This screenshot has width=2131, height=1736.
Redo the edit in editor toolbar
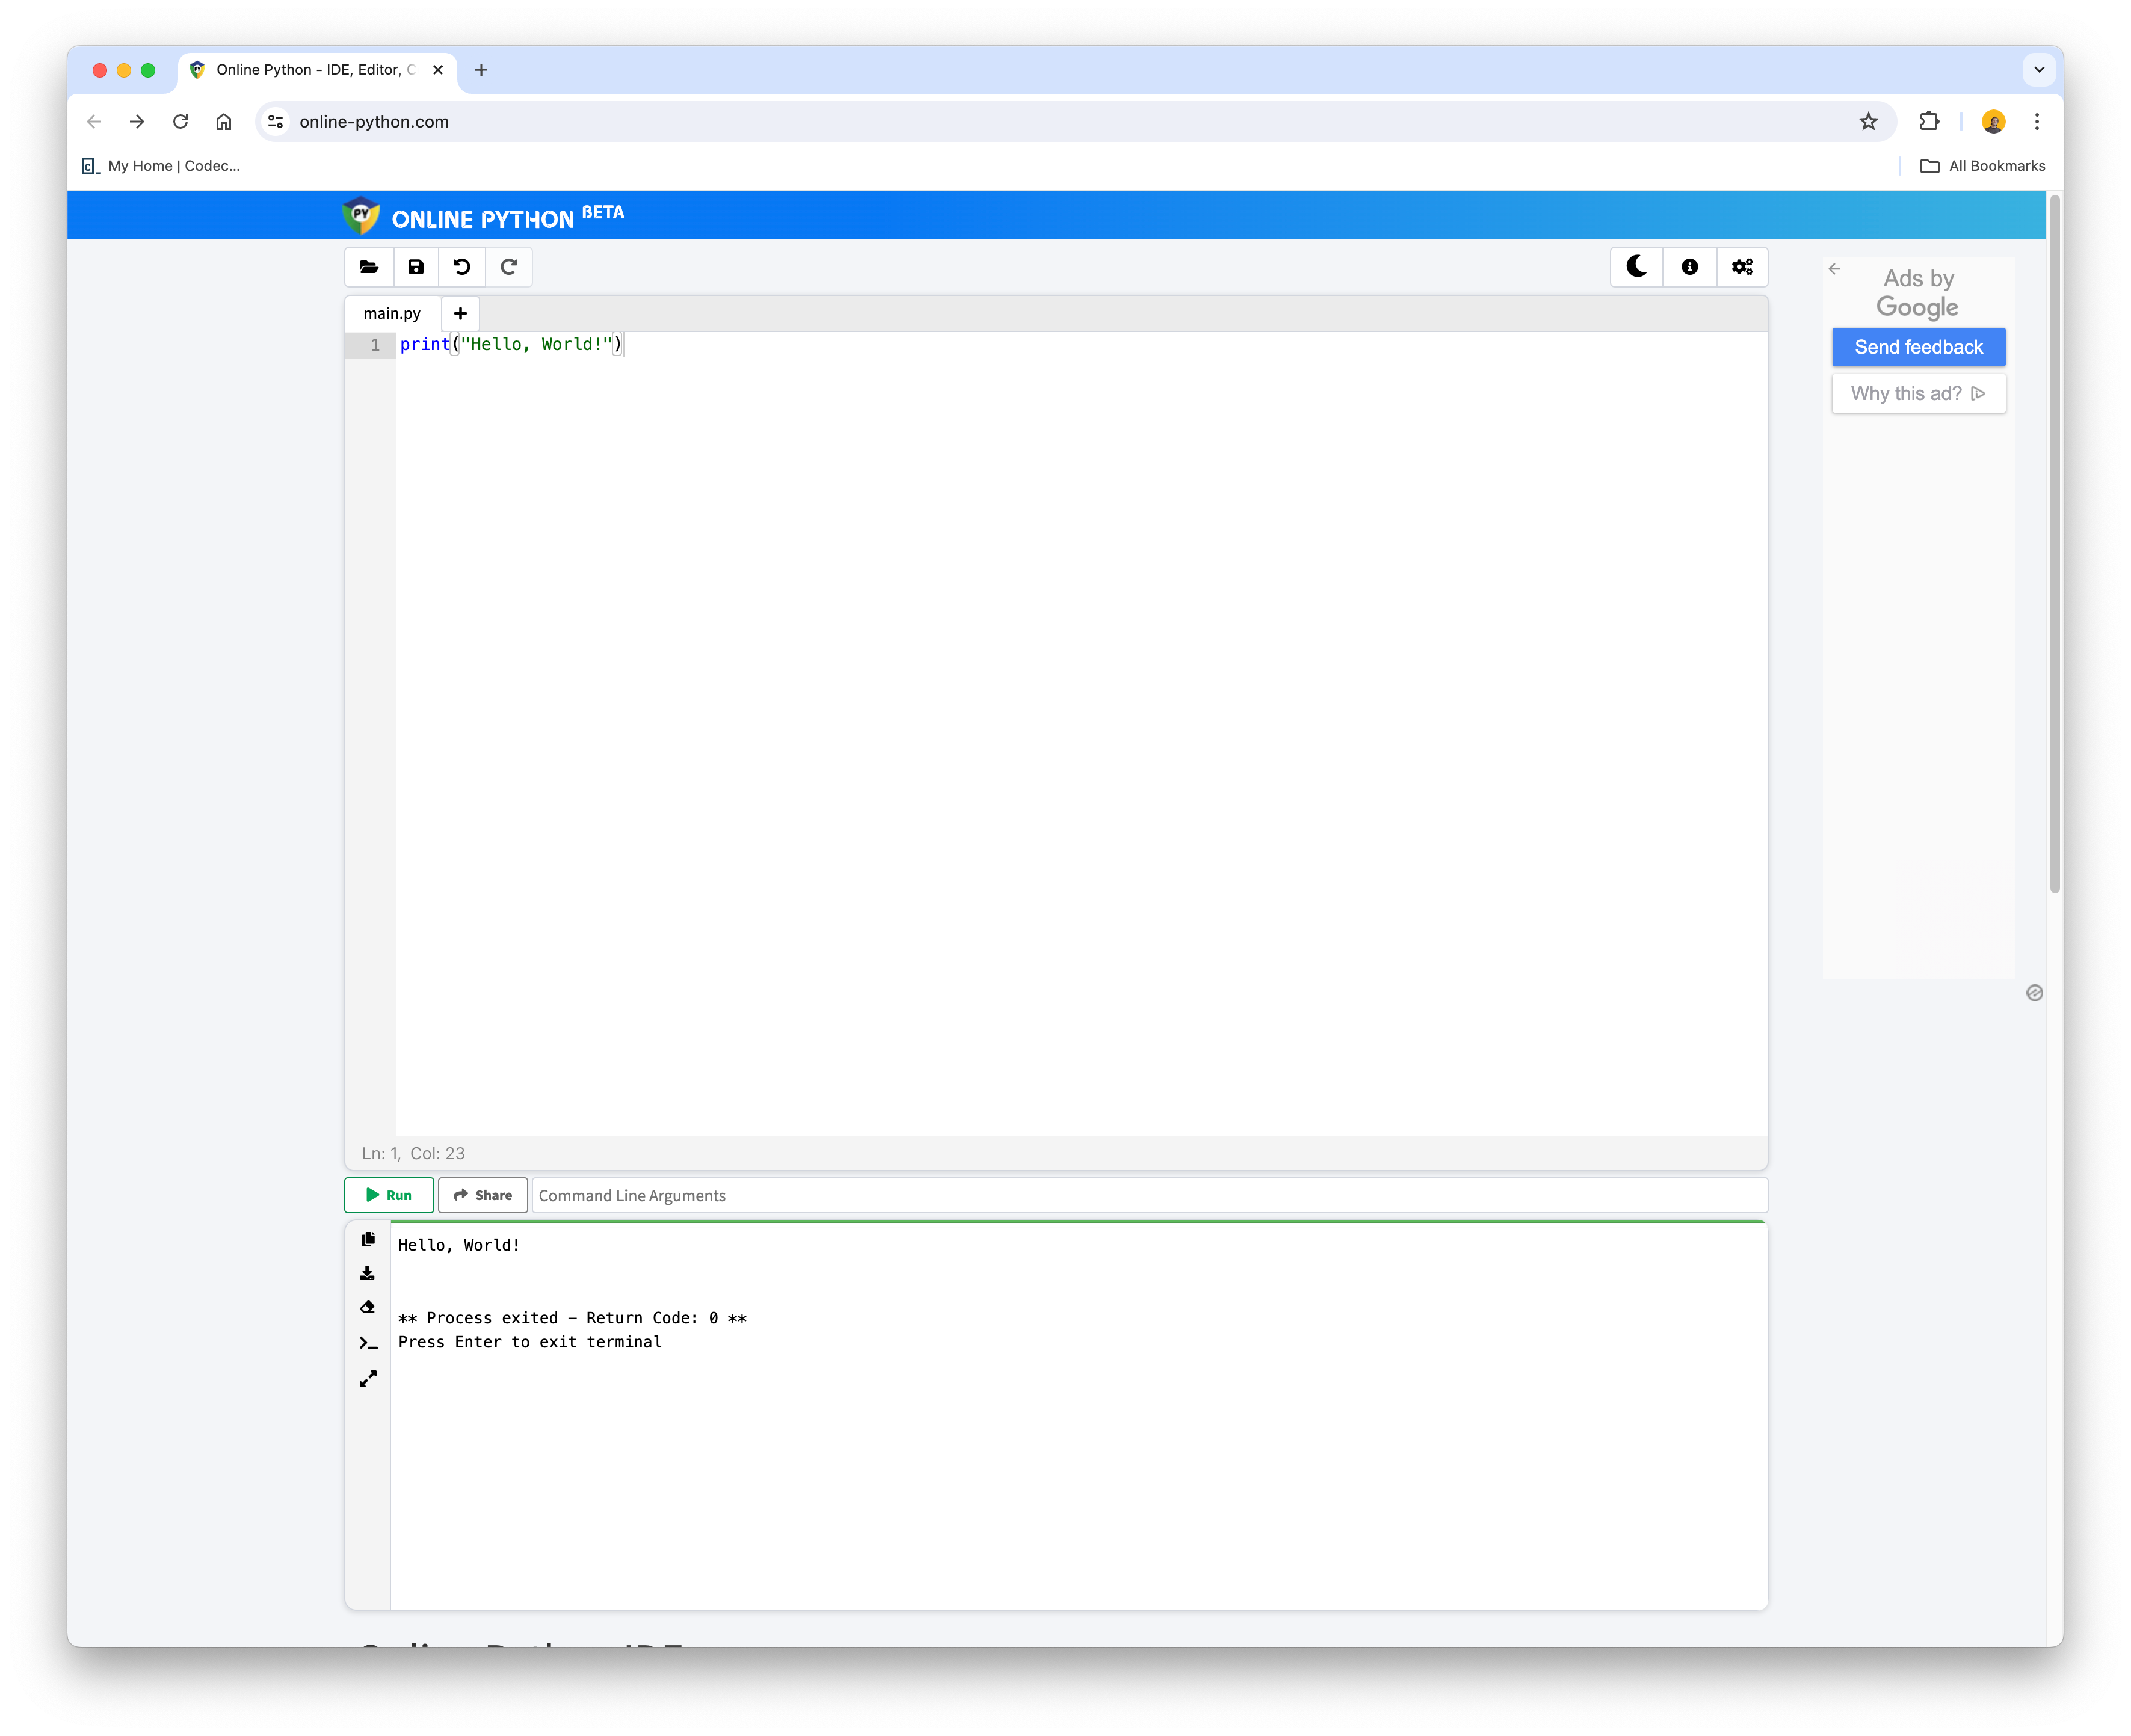509,267
